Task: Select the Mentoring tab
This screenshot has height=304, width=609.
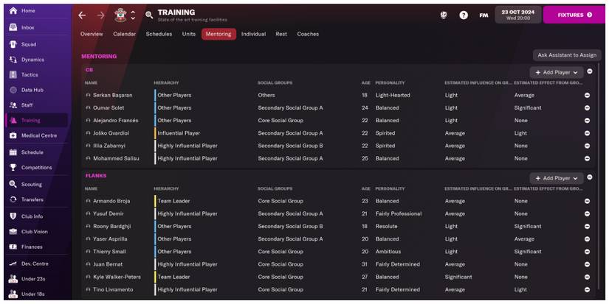Action: [x=219, y=34]
